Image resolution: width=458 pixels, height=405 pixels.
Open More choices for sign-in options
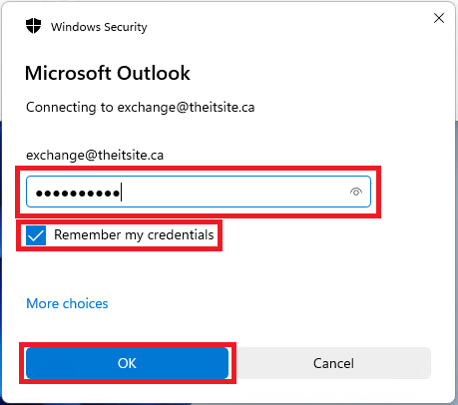[x=67, y=303]
